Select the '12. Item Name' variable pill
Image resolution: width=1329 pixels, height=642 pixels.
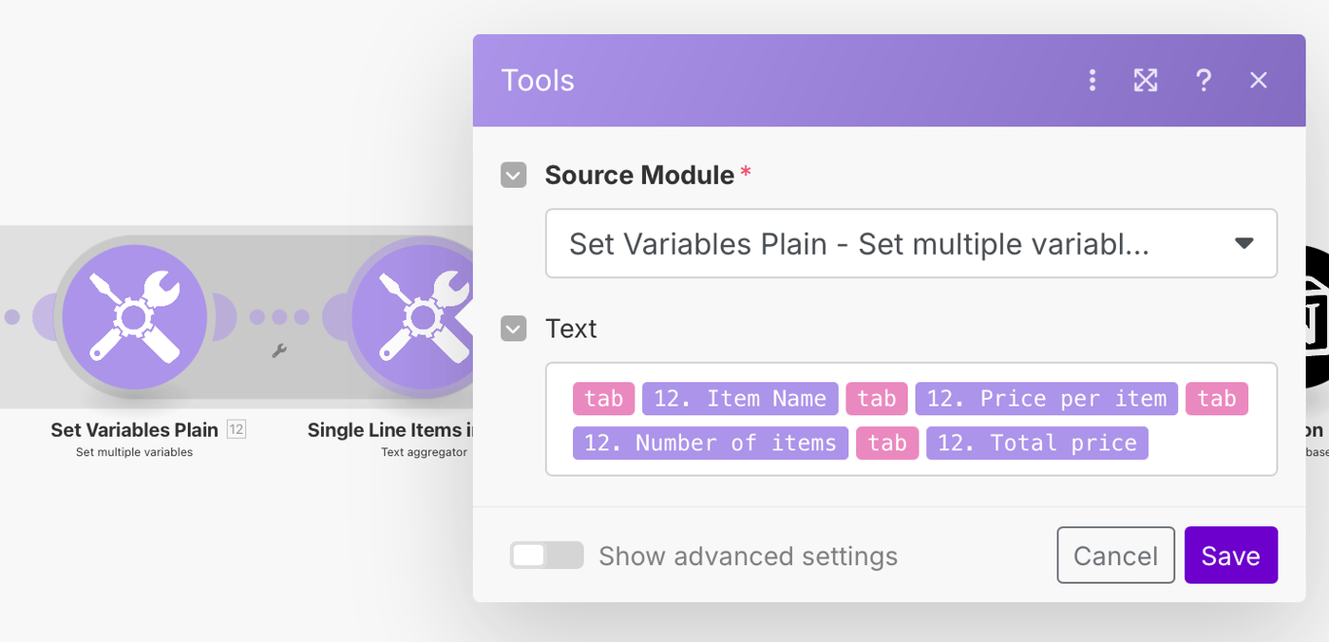[739, 399]
